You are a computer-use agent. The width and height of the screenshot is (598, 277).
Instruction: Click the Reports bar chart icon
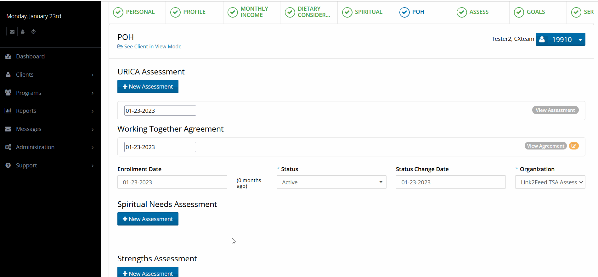[8, 111]
